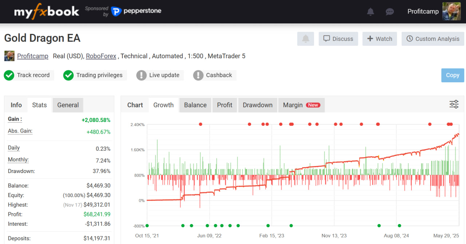Click the Profitcamp username in header
This screenshot has width=466, height=244.
(x=423, y=11)
